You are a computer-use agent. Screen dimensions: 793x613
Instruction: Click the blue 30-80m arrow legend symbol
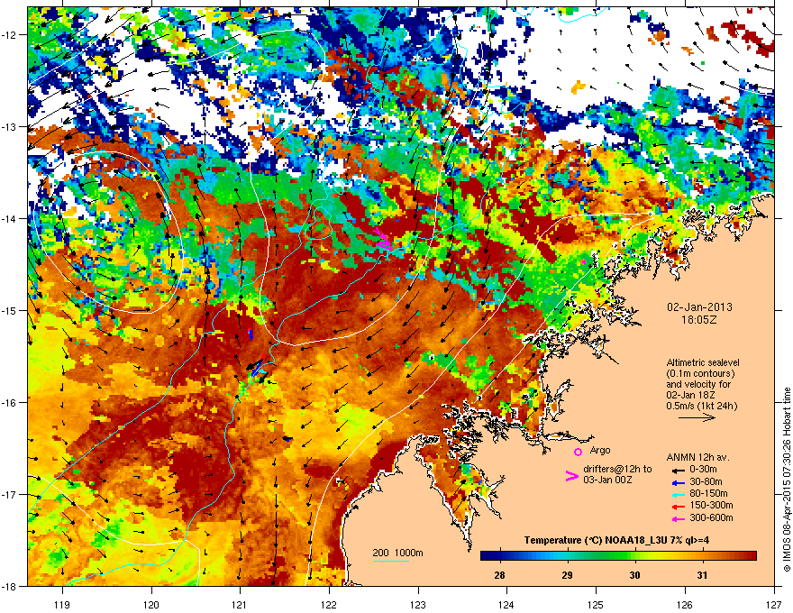pos(677,482)
